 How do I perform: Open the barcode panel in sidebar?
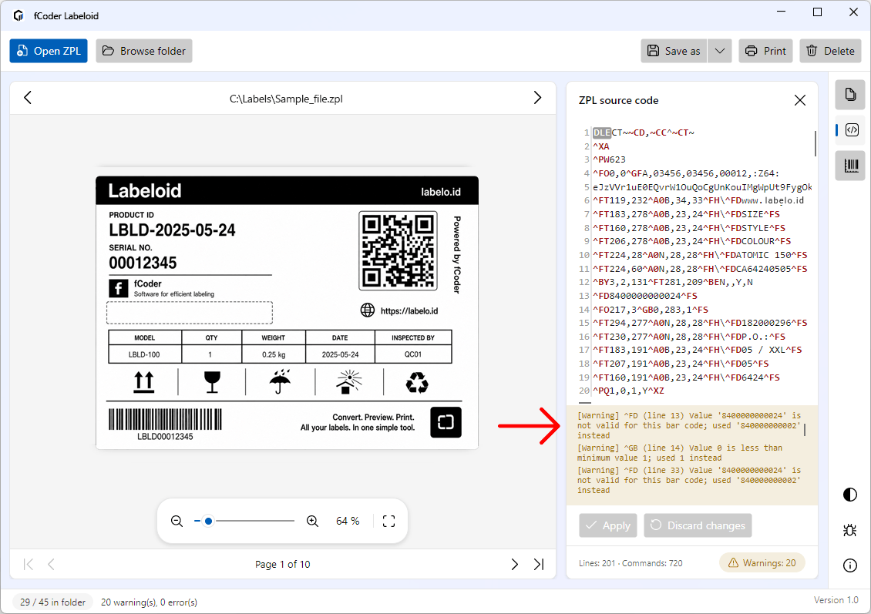pos(850,166)
